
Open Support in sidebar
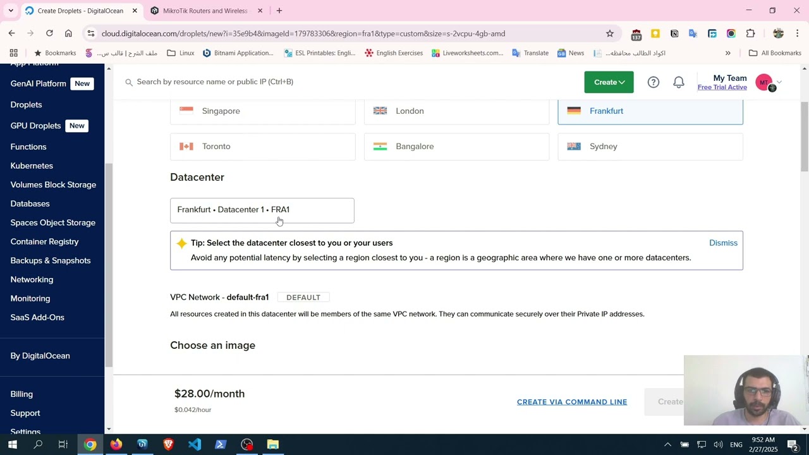(25, 413)
